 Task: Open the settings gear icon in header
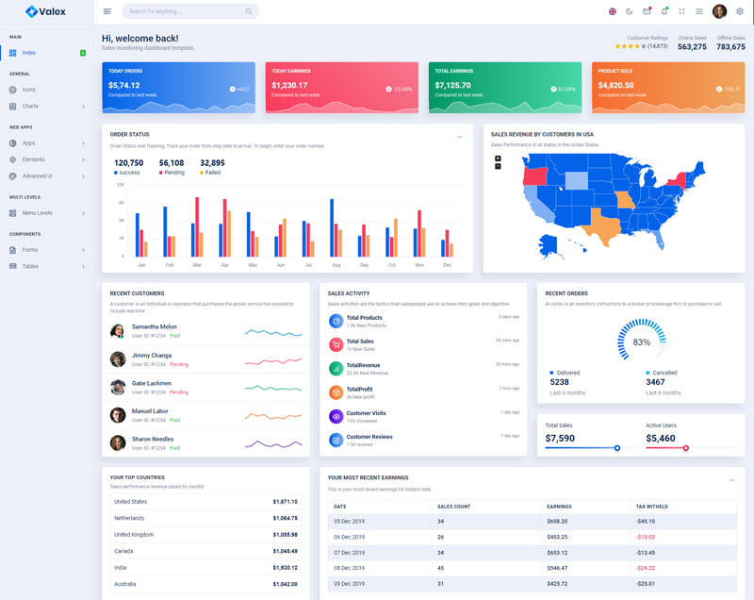point(740,11)
